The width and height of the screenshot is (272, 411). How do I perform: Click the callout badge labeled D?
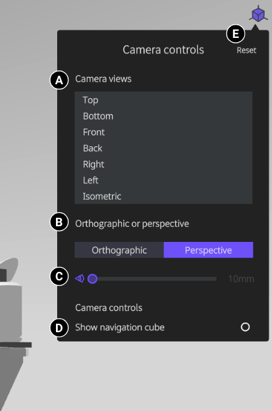[x=59, y=327]
